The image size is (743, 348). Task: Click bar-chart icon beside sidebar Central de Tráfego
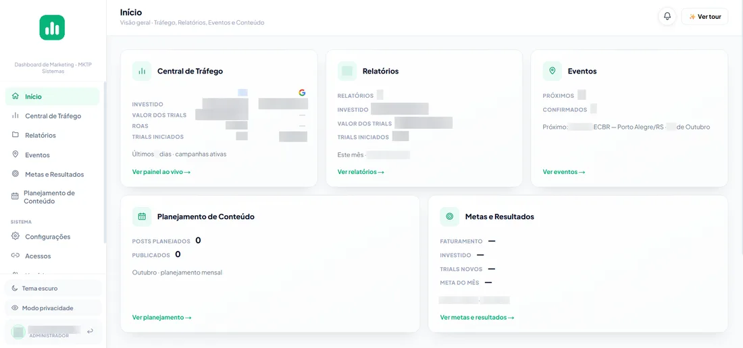(15, 115)
